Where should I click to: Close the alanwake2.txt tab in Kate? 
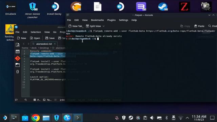(55, 44)
